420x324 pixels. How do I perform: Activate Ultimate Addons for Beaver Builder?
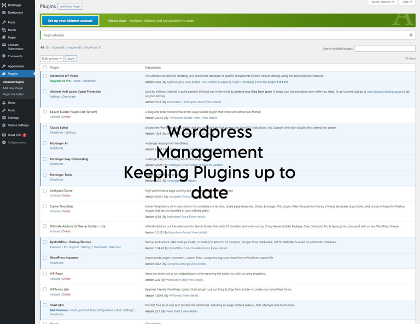(x=55, y=232)
